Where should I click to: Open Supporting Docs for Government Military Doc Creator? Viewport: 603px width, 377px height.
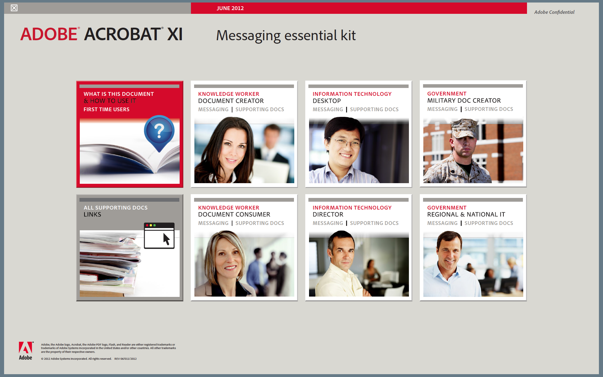pos(489,109)
